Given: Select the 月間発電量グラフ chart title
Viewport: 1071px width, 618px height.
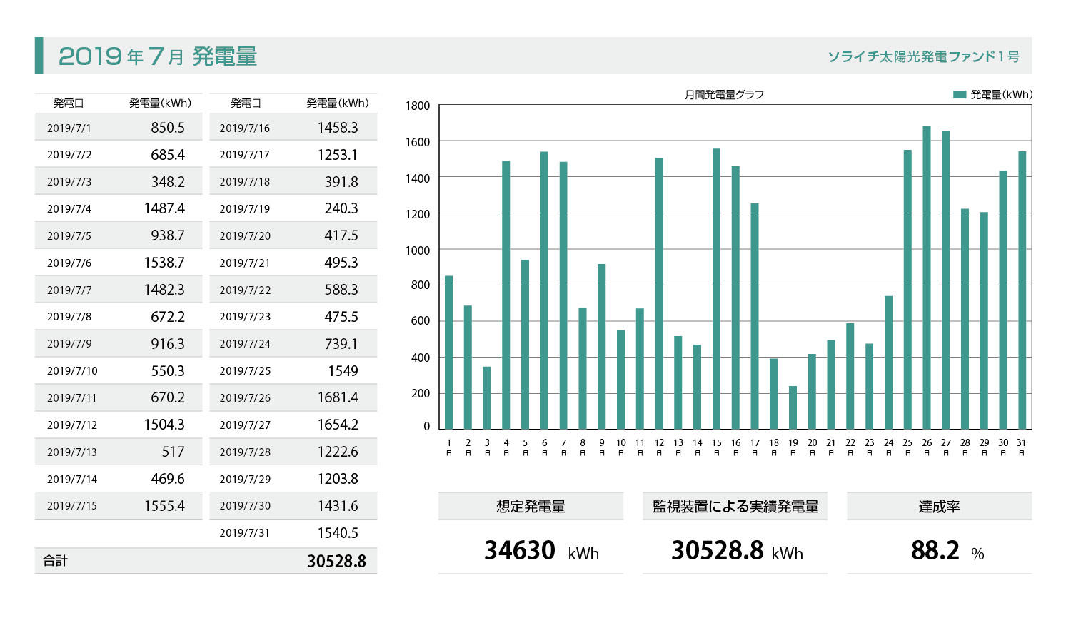Looking at the screenshot, I should pos(725,94).
